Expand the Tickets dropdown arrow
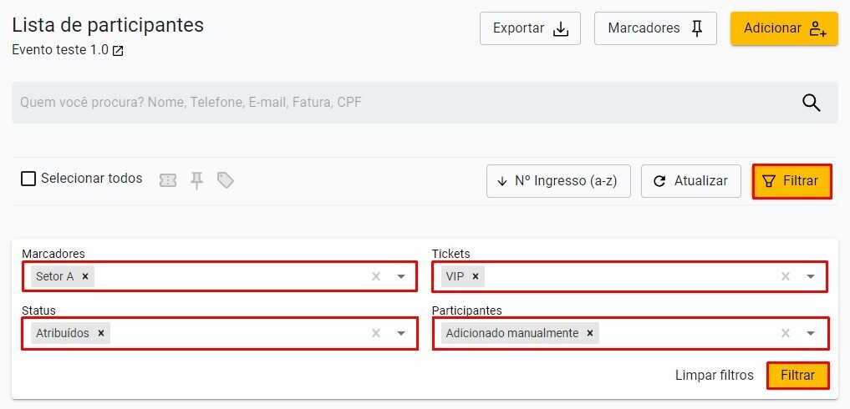Viewport: 850px width, 409px height. pos(811,276)
